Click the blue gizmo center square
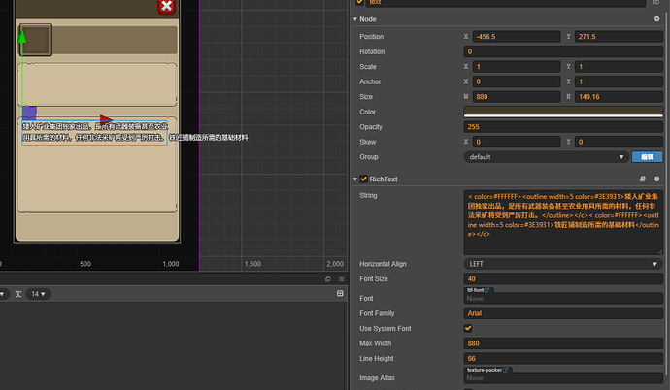 30,113
